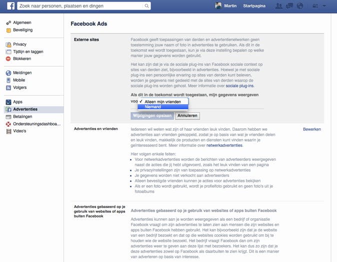The image size is (337, 262).
Task: Open the Apps settings section
Action: pyautogui.click(x=17, y=102)
